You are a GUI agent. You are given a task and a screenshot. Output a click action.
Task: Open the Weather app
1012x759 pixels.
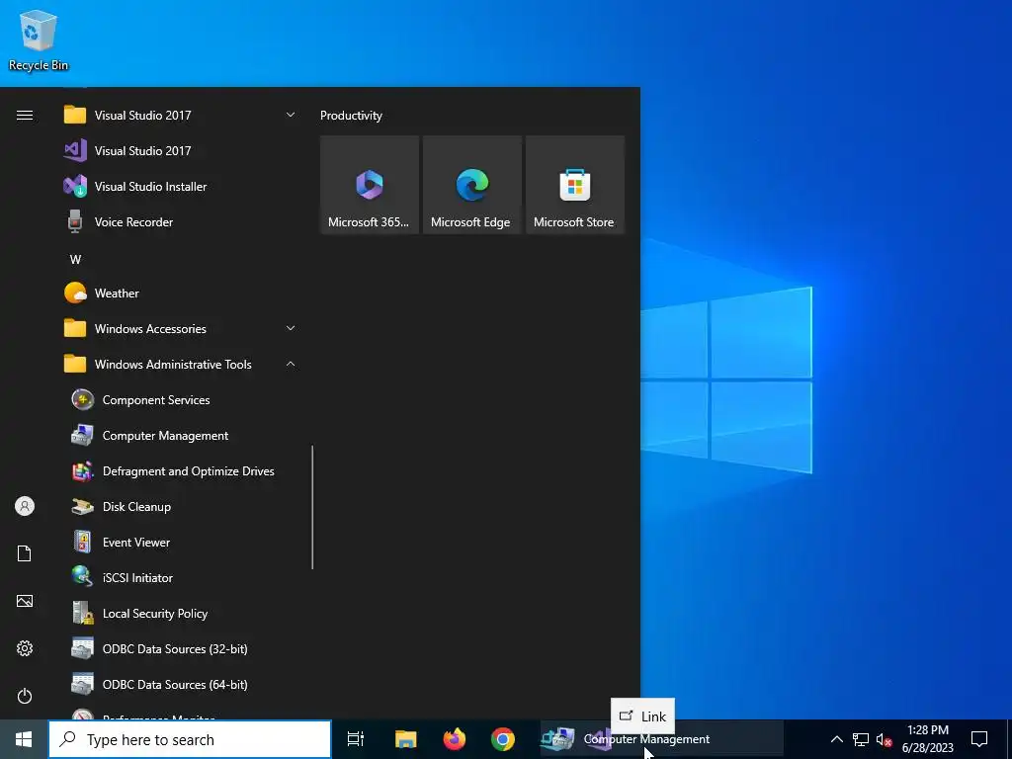pos(180,293)
